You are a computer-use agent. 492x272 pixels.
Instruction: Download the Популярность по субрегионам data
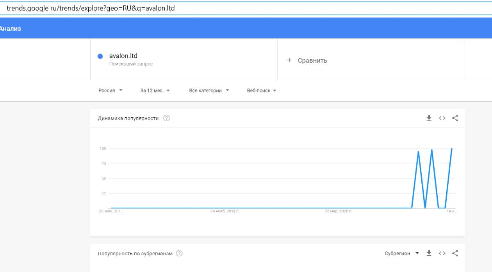point(429,253)
